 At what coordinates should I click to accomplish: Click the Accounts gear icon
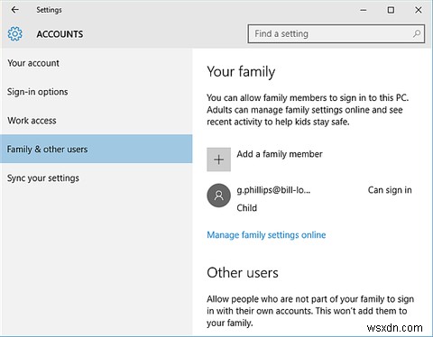[x=14, y=33]
